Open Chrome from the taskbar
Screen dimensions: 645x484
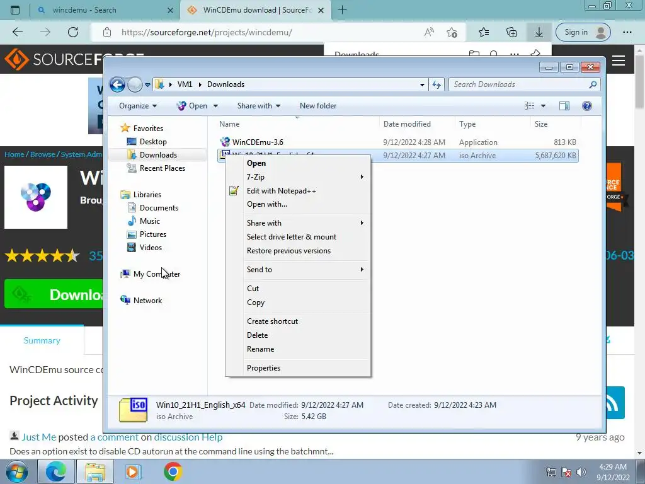click(173, 471)
